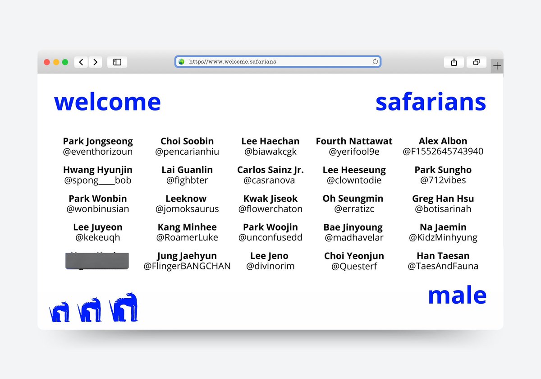
Task: Click the name Lee Haechan
Action: (x=270, y=141)
